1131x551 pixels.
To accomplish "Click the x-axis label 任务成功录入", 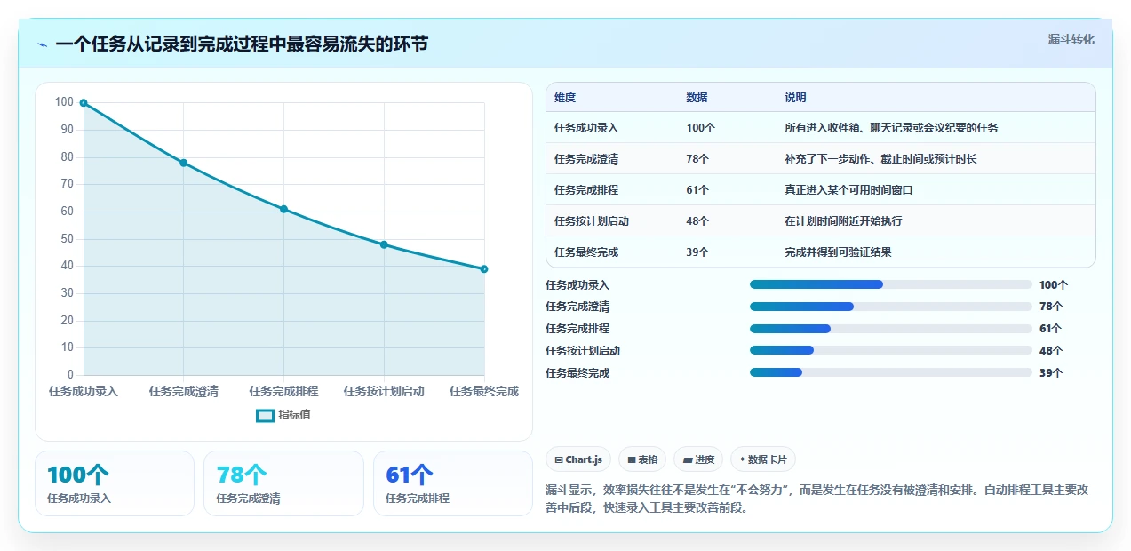I will click(84, 391).
